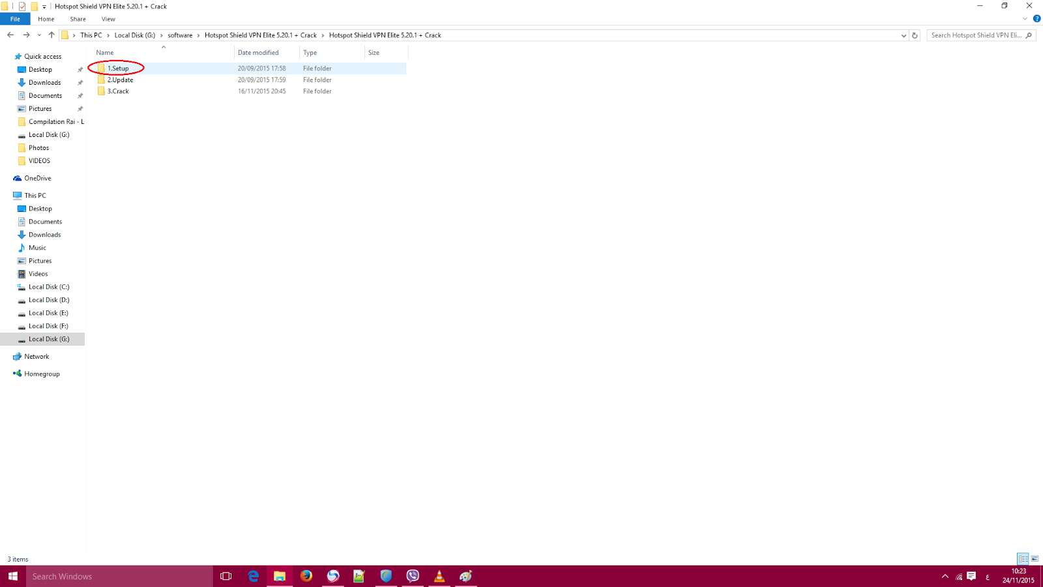Select Network in the navigation pane
1043x587 pixels.
coord(37,357)
